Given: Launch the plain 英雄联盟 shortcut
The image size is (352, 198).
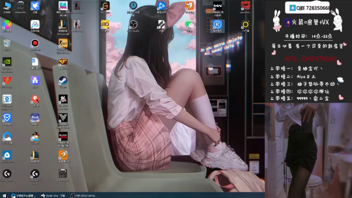Looking at the screenshot, I should click(x=35, y=157).
